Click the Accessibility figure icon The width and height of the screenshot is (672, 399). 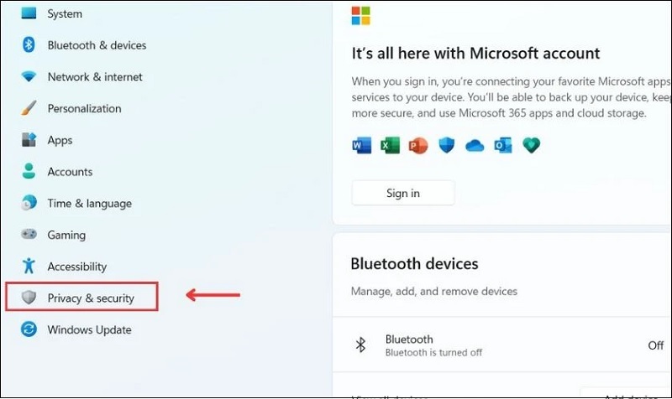click(29, 267)
